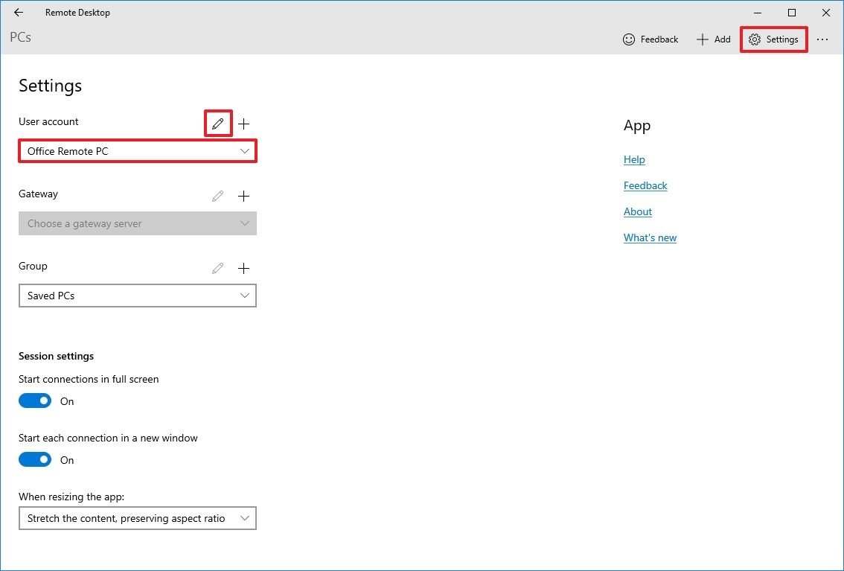The width and height of the screenshot is (844, 571).
Task: Click the What's new link
Action: pyautogui.click(x=650, y=237)
